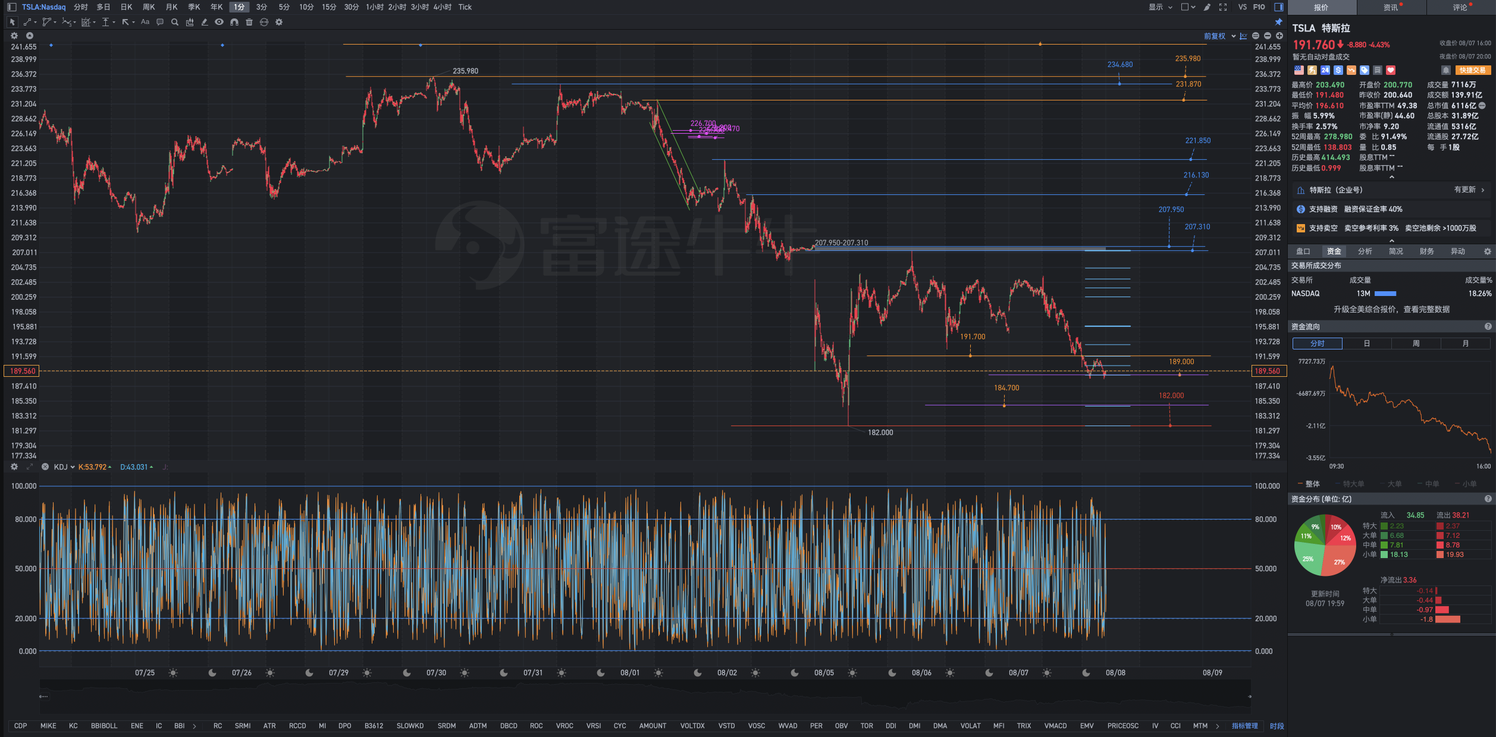Toggle the red heart favorite icon
The height and width of the screenshot is (737, 1496).
(x=1391, y=70)
